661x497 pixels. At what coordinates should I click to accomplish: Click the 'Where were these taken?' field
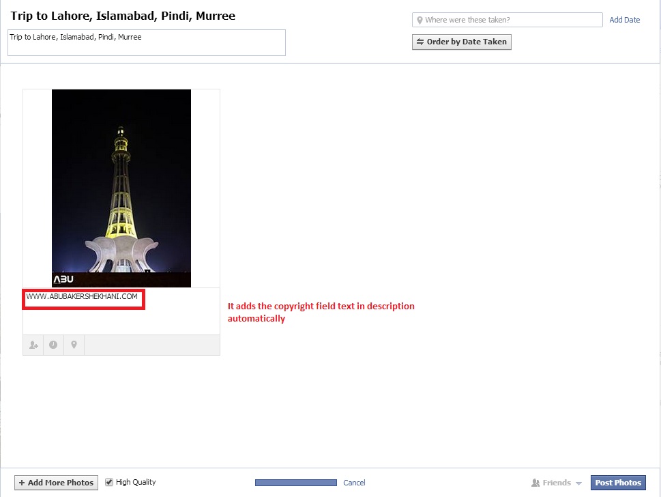point(507,20)
